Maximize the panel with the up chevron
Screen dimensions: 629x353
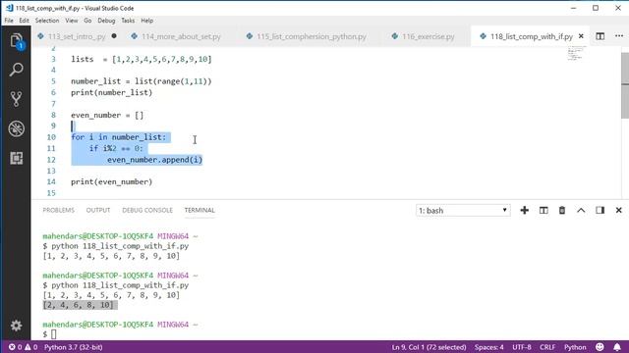tap(581, 210)
